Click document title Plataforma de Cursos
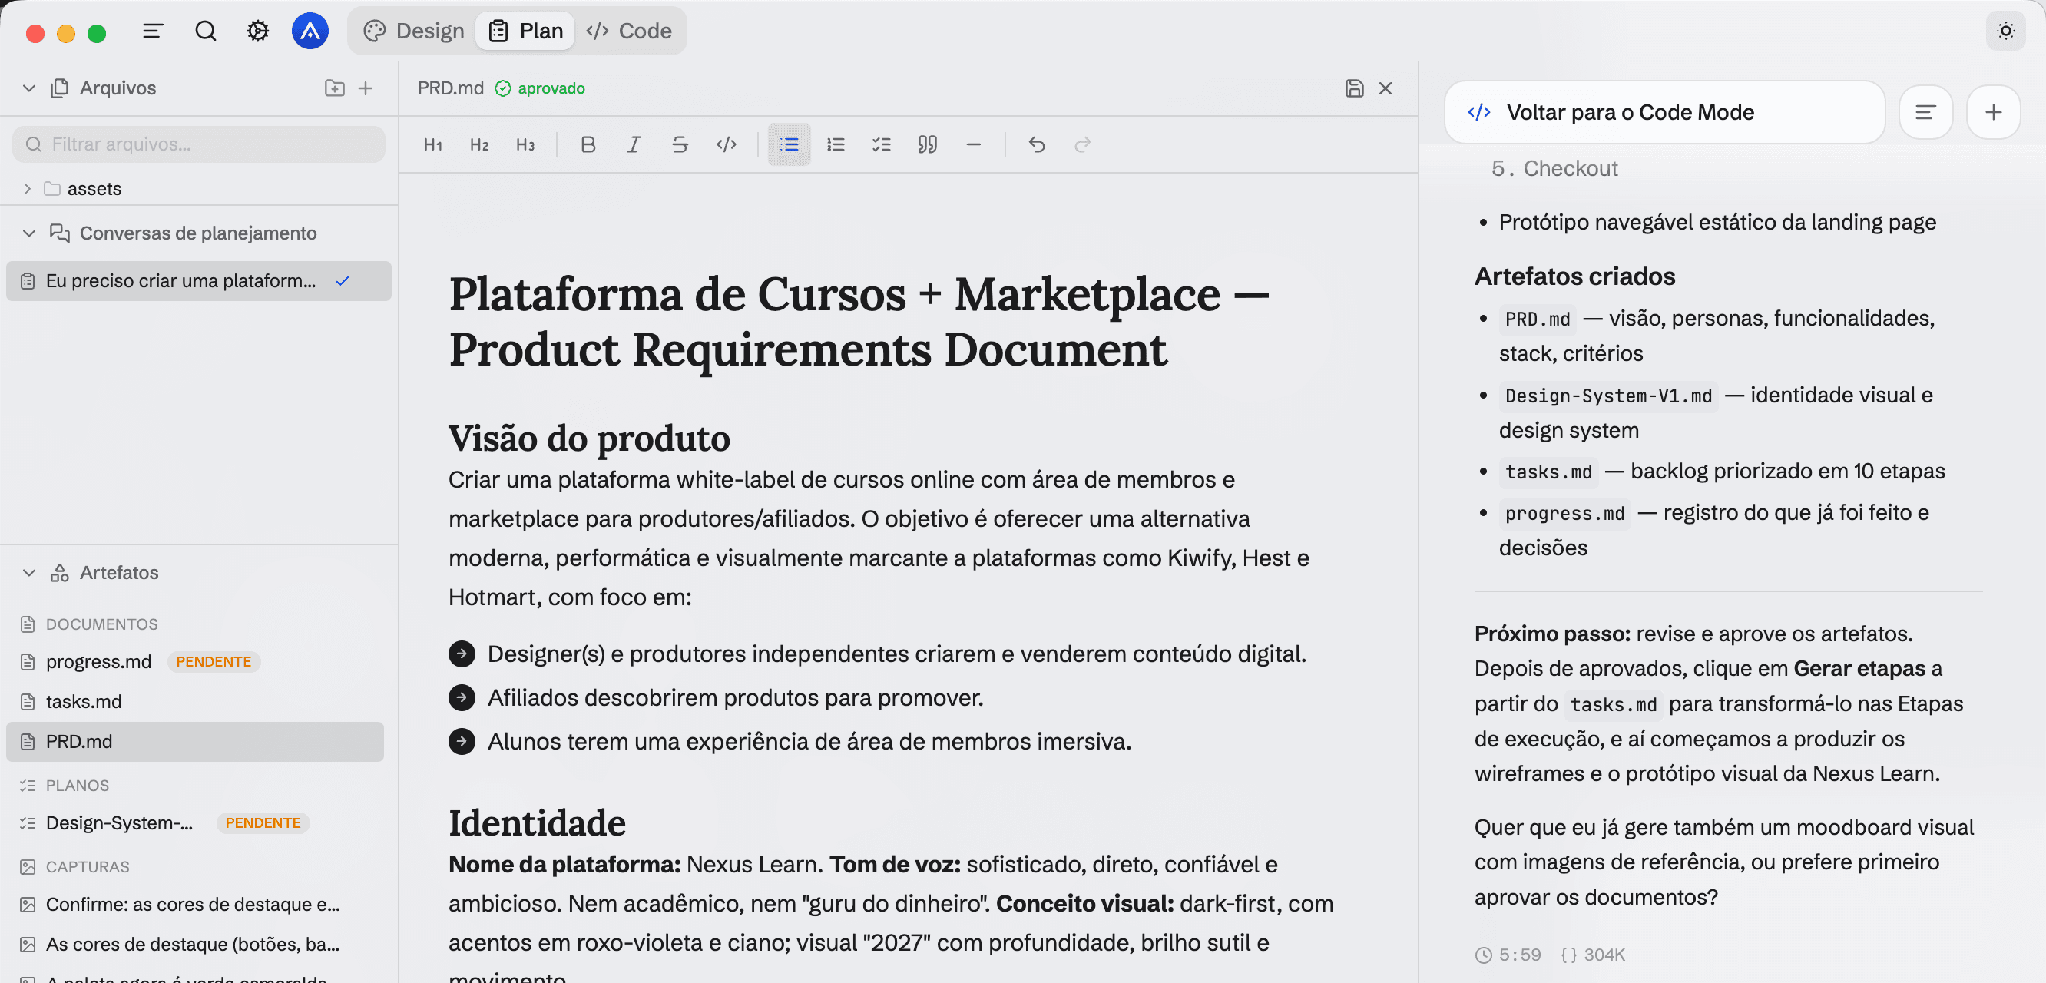2046x983 pixels. pyautogui.click(x=859, y=322)
